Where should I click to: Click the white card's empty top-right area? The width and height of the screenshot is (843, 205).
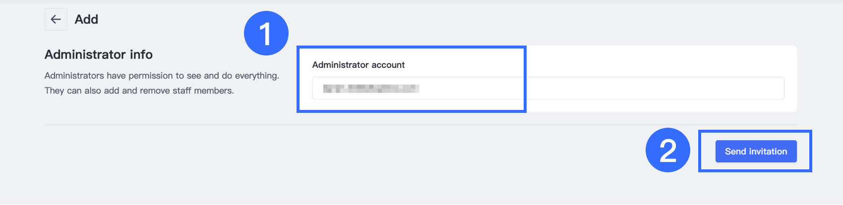pyautogui.click(x=694, y=59)
